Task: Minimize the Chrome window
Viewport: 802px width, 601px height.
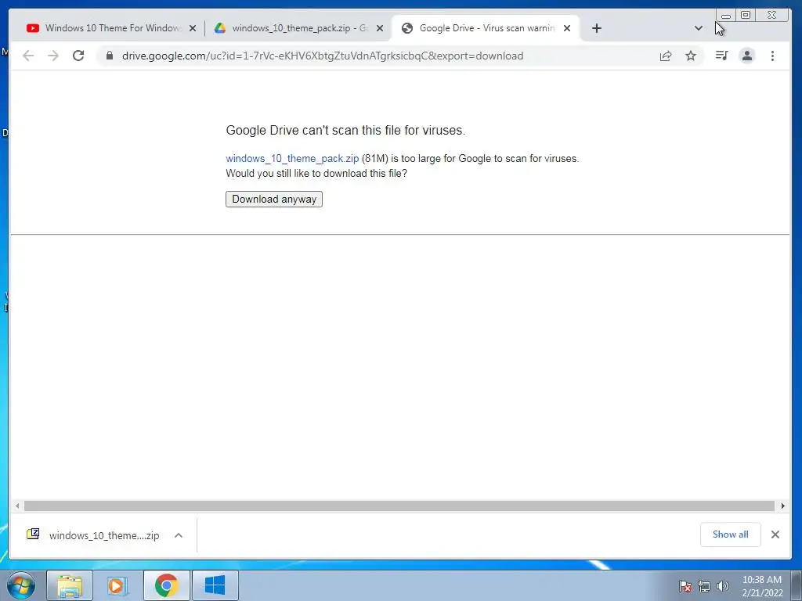Action: pos(725,15)
